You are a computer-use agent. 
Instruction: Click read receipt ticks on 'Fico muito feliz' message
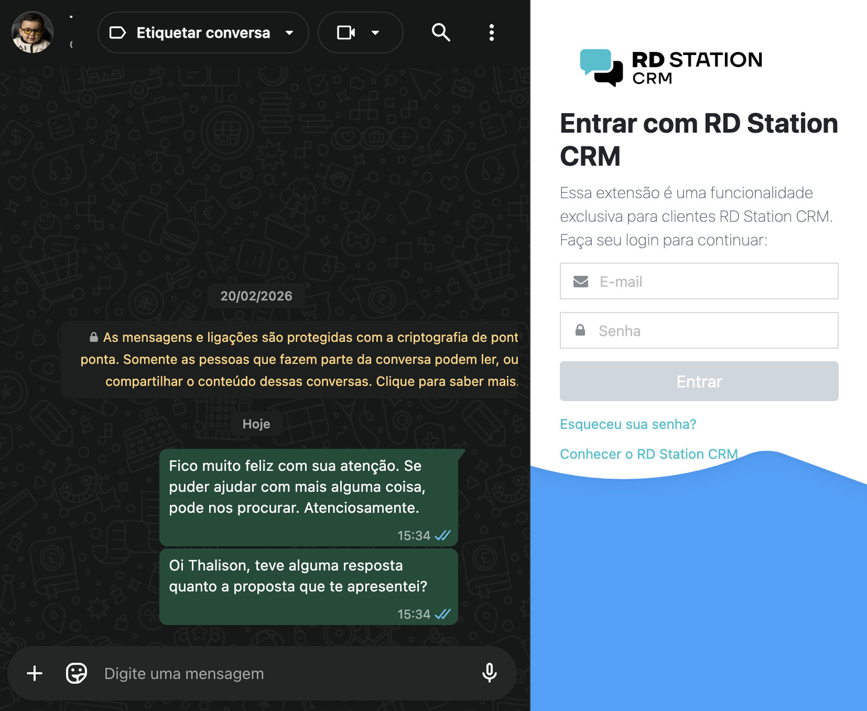pyautogui.click(x=443, y=535)
